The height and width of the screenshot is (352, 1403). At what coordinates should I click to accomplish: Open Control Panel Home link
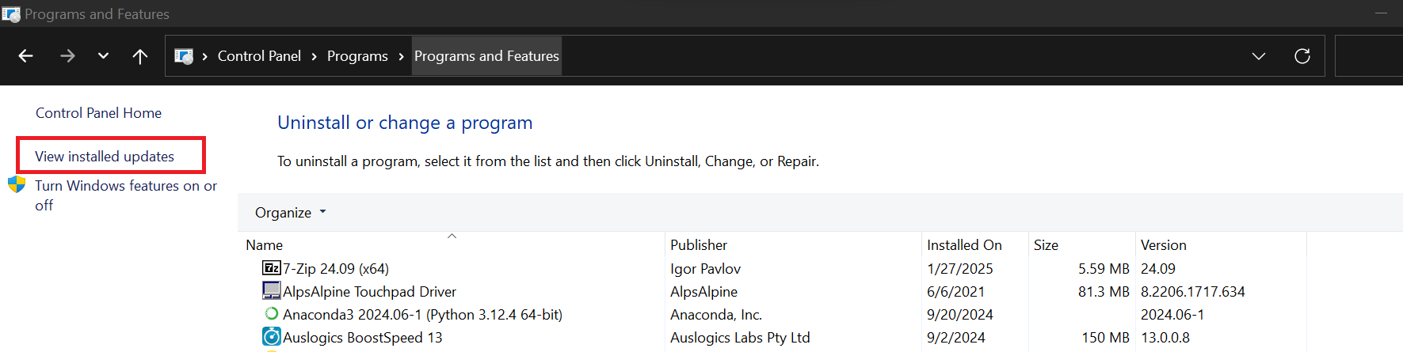click(x=98, y=113)
